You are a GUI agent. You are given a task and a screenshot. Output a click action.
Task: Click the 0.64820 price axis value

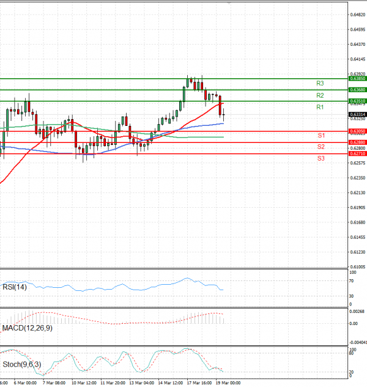[358, 15]
